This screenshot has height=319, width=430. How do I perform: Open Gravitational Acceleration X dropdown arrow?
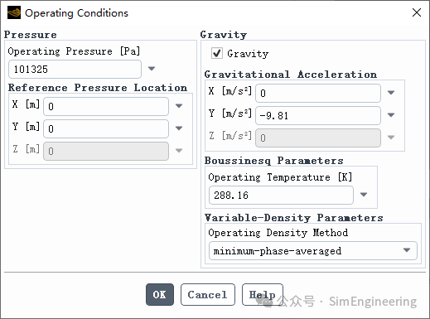coord(391,93)
